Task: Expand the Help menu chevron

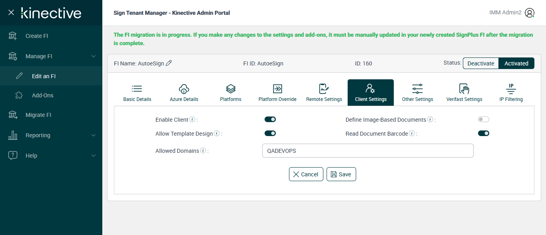Action: (94, 156)
